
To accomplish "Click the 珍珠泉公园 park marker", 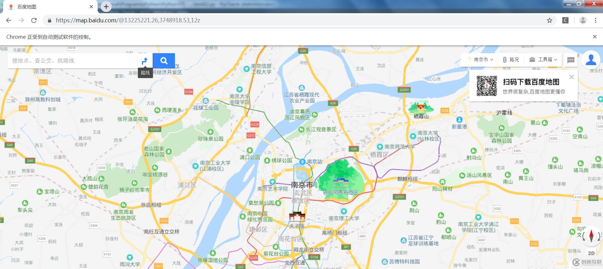I will pyautogui.click(x=210, y=132).
